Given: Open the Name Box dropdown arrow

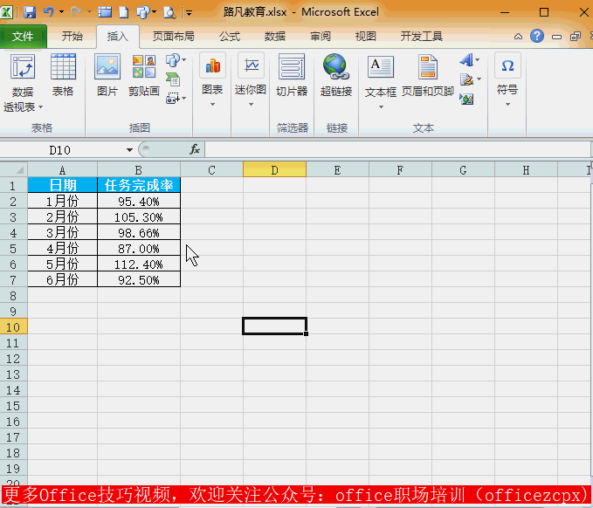Looking at the screenshot, I should pyautogui.click(x=130, y=150).
